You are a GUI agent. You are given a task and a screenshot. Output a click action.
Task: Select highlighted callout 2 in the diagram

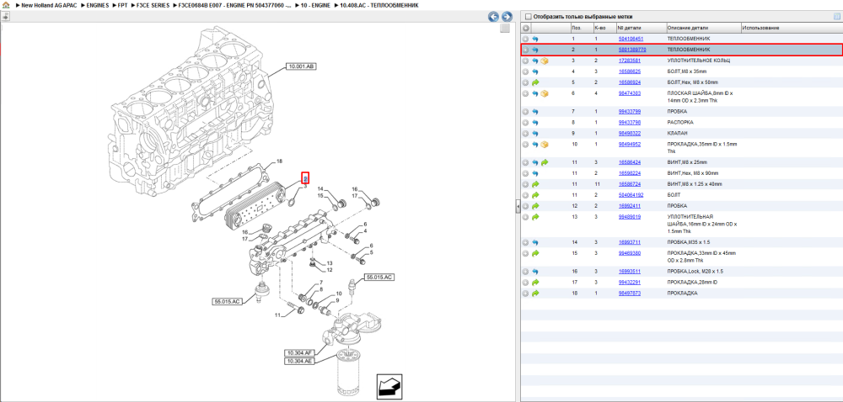click(x=305, y=177)
